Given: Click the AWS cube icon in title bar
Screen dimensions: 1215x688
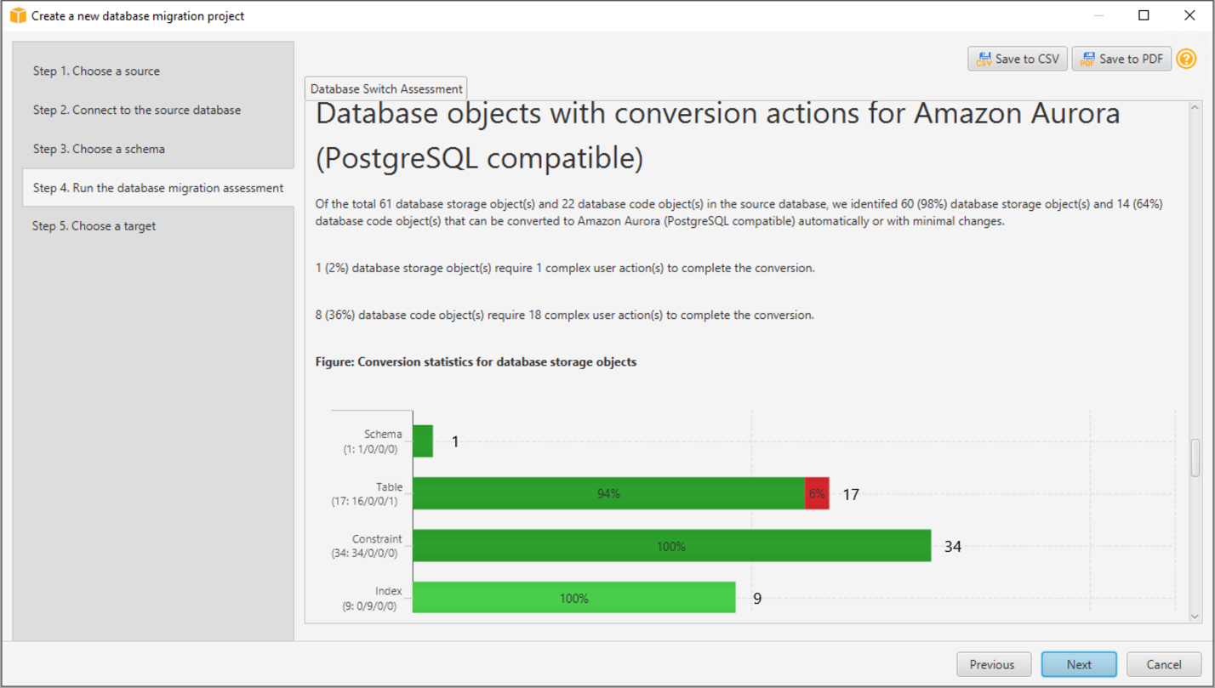Looking at the screenshot, I should 18,15.
